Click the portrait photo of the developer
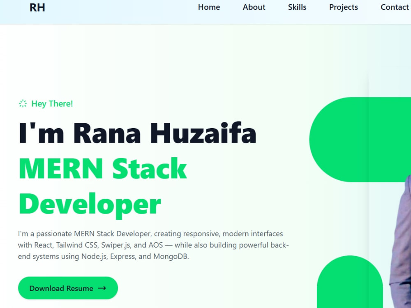Screen dimensions: 411x308 pyautogui.click(x=400, y=241)
